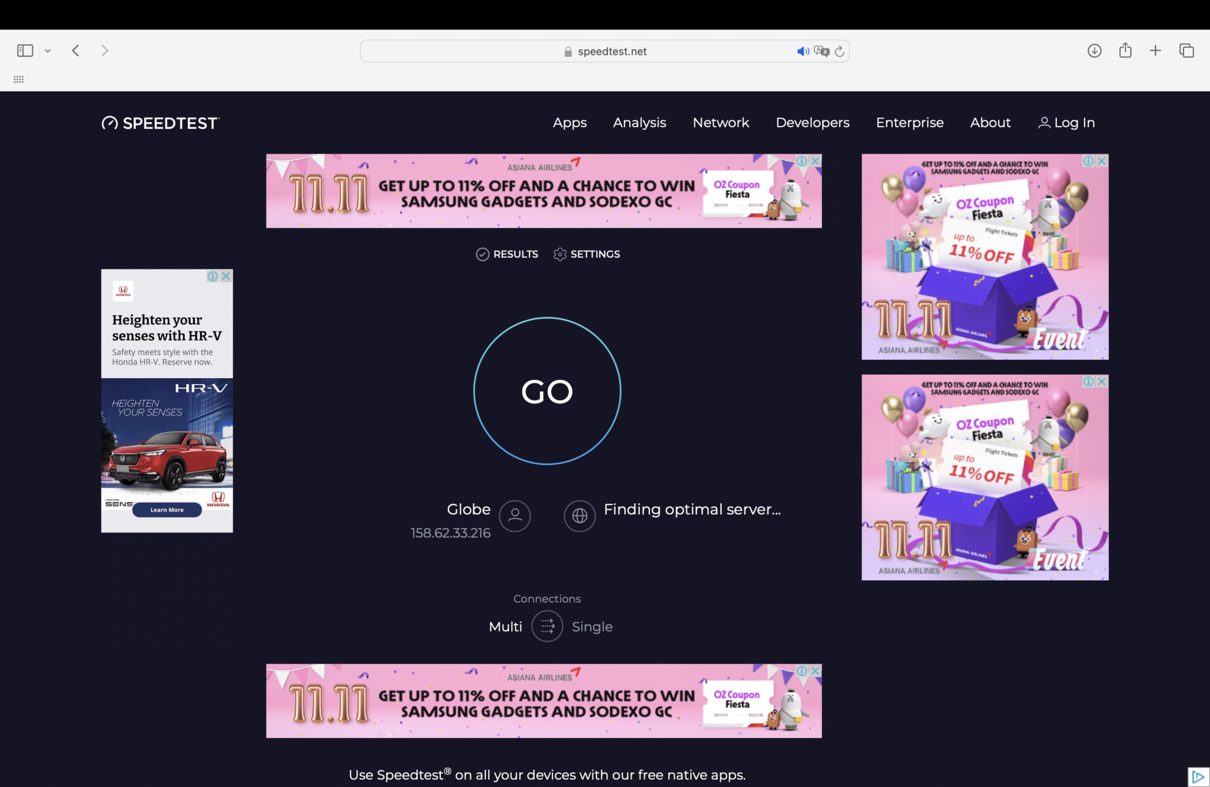
Task: Go back with the back arrow
Action: (x=76, y=51)
